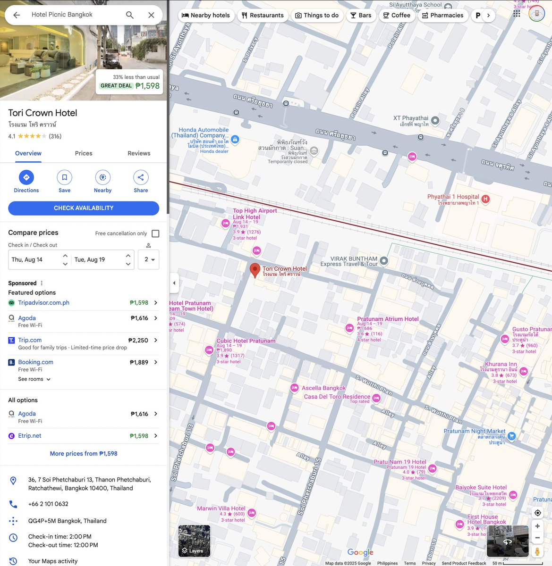Open More prices from ₱1,598 link

[x=84, y=454]
